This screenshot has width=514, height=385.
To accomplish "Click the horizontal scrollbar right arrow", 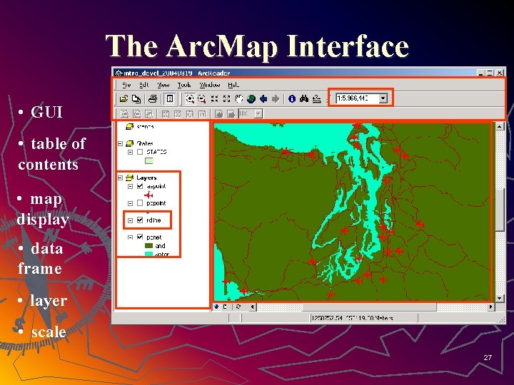I will coord(490,307).
